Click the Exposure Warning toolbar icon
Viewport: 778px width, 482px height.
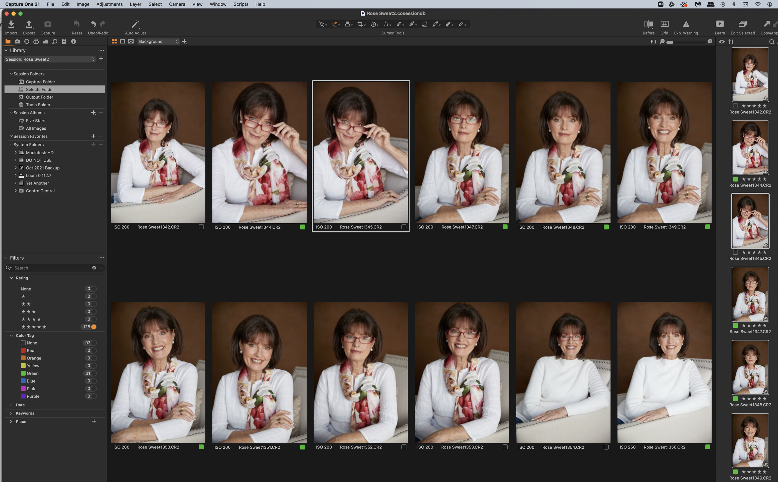(686, 24)
